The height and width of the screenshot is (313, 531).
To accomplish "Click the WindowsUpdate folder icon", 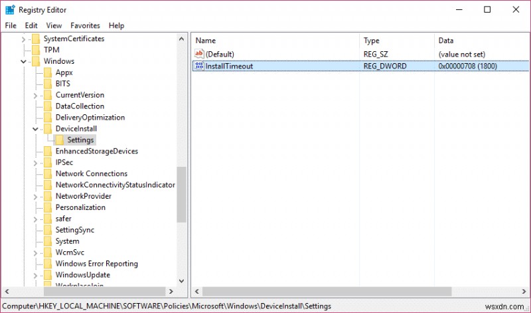I will click(48, 274).
